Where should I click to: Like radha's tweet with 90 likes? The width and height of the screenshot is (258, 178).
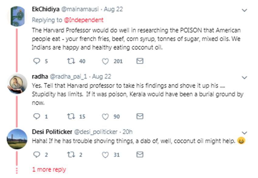pyautogui.click(x=105, y=116)
